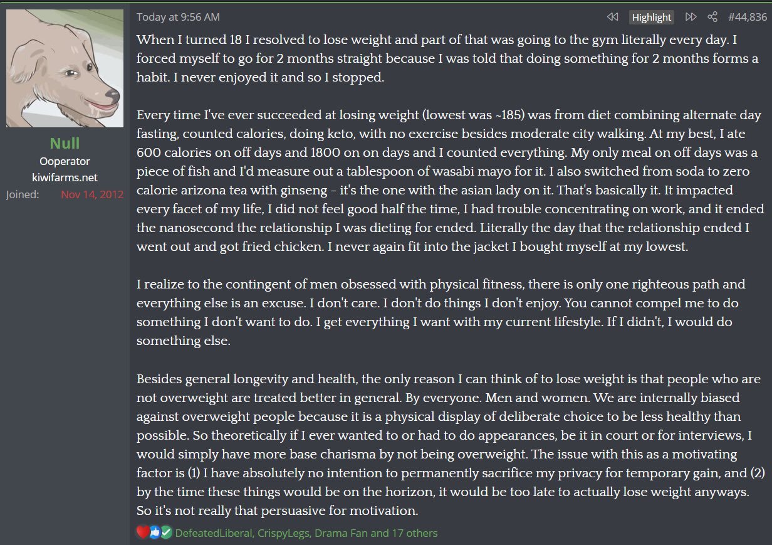The width and height of the screenshot is (772, 545).
Task: Click the kiwifarms.net text under the username
Action: (x=65, y=177)
